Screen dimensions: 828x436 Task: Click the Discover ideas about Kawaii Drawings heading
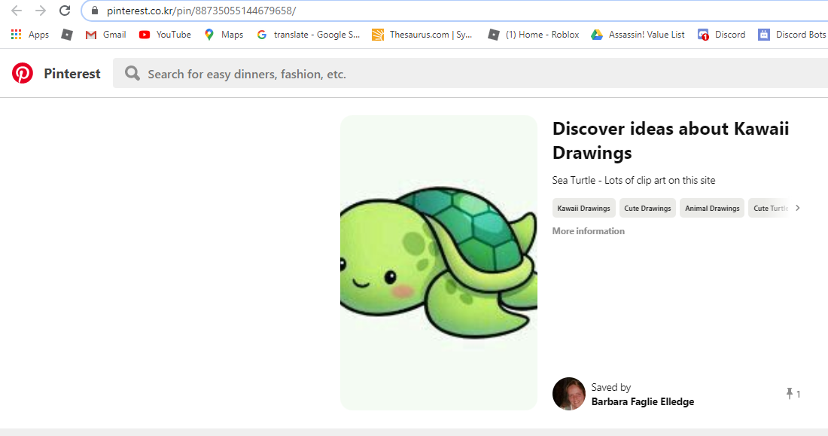pos(671,141)
